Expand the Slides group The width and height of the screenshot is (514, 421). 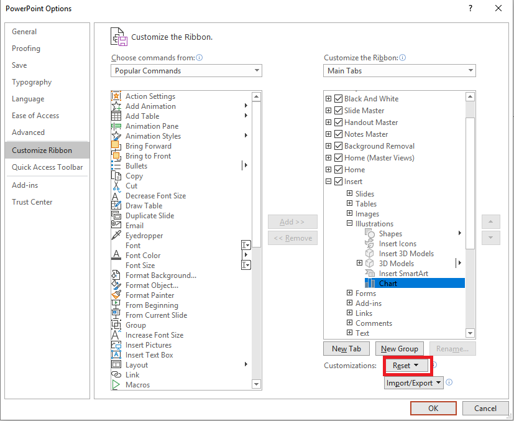pos(349,193)
